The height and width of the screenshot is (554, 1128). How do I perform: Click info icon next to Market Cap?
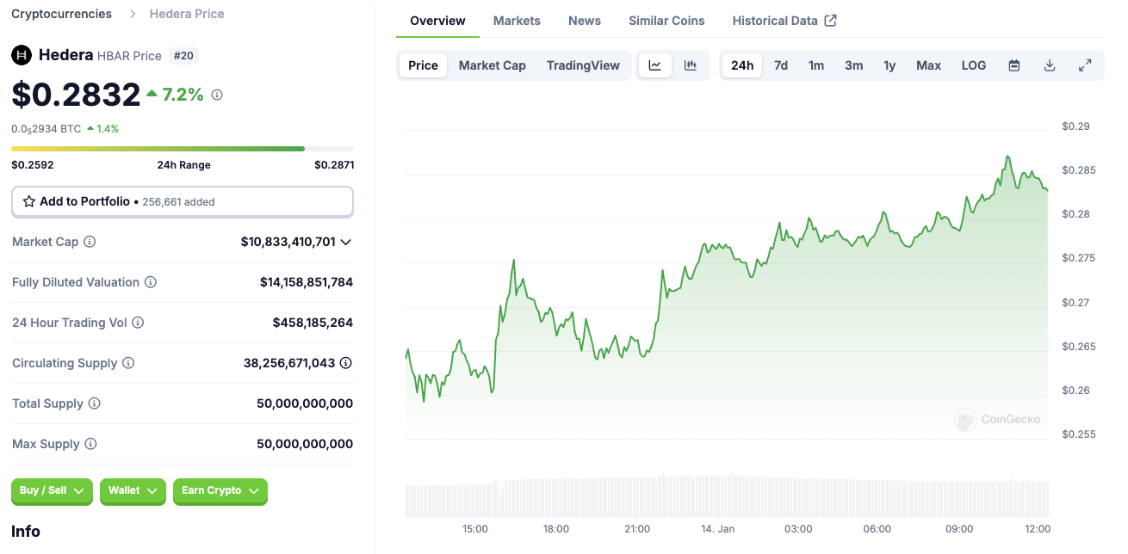click(x=90, y=242)
